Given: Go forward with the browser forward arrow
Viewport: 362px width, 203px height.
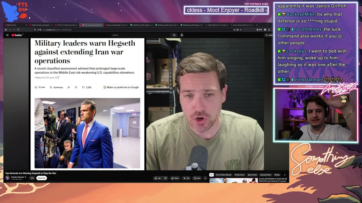Looking at the screenshot, I should 14,30.
